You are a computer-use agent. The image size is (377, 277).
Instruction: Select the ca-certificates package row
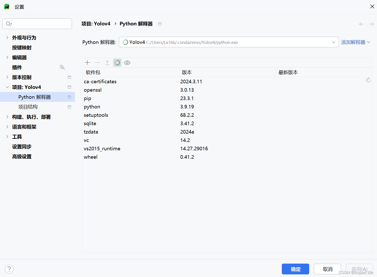pos(227,82)
